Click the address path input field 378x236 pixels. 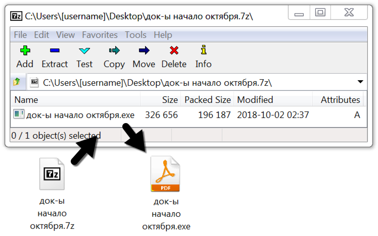(197, 82)
